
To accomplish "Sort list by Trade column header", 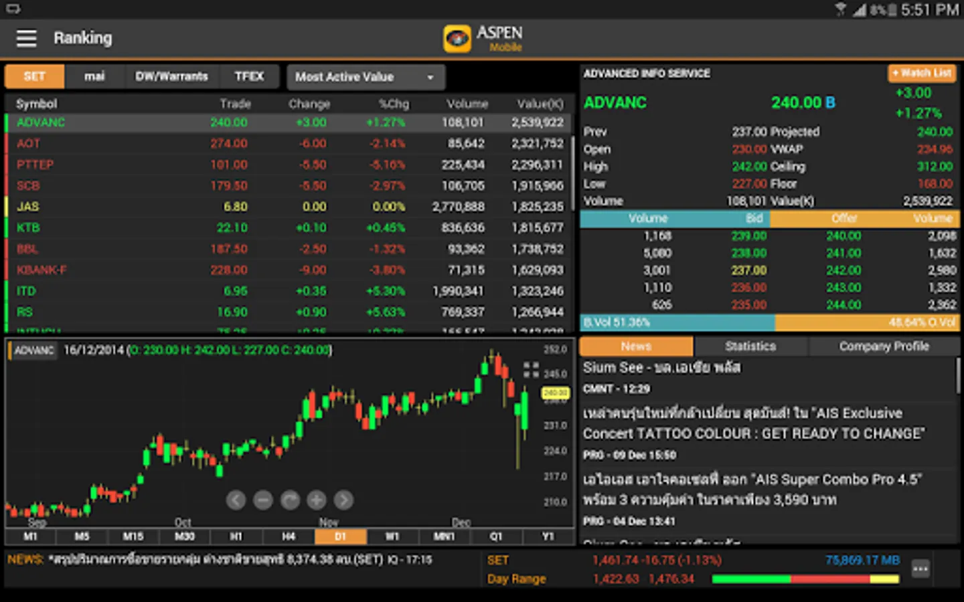I will (x=235, y=104).
